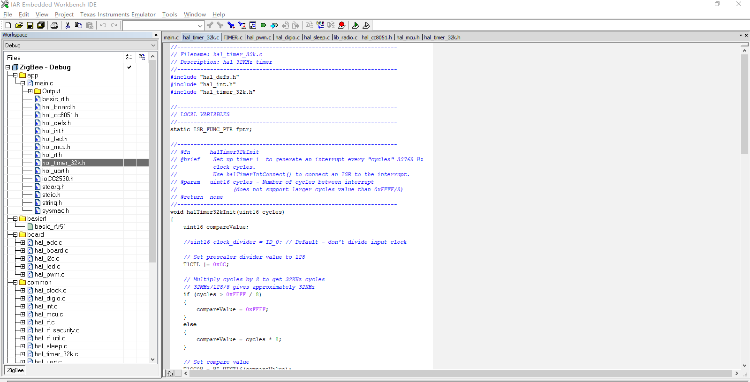Cut selection using the scissors icon
The image size is (750, 382).
tap(68, 25)
